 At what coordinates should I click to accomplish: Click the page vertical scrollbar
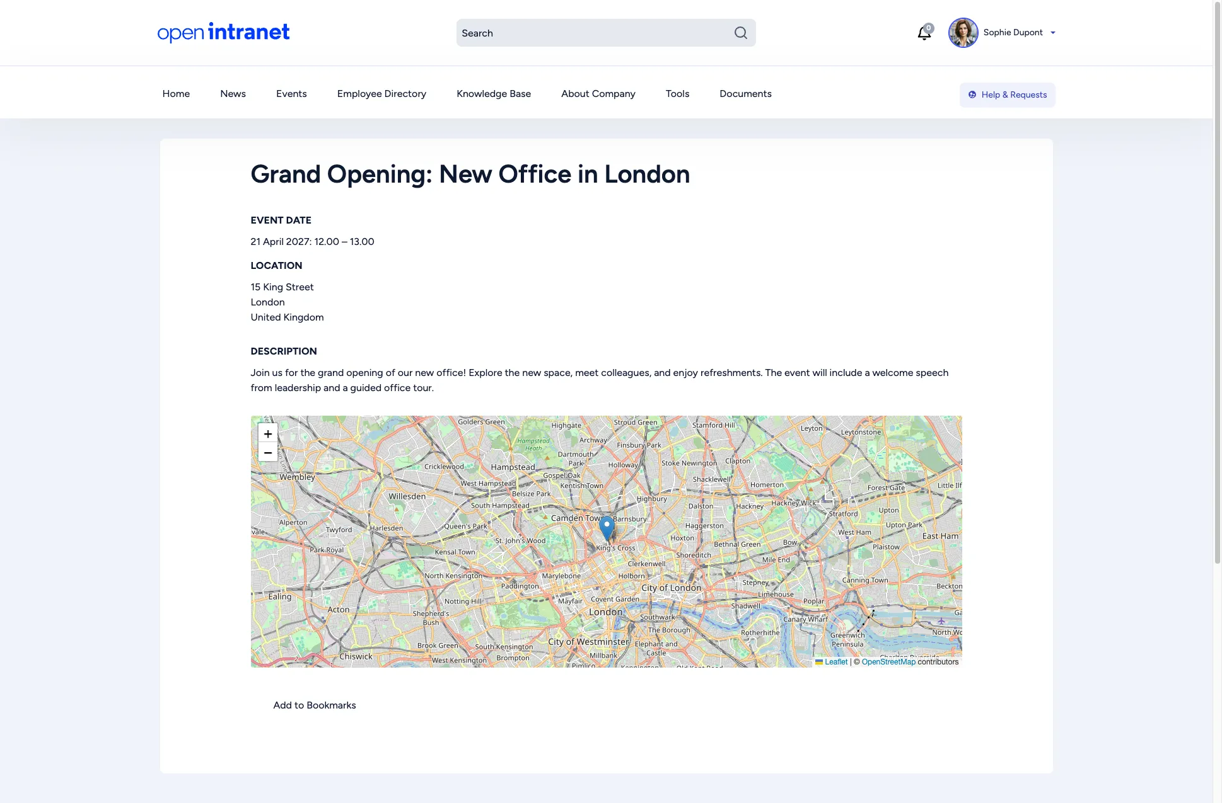[x=1218, y=283]
